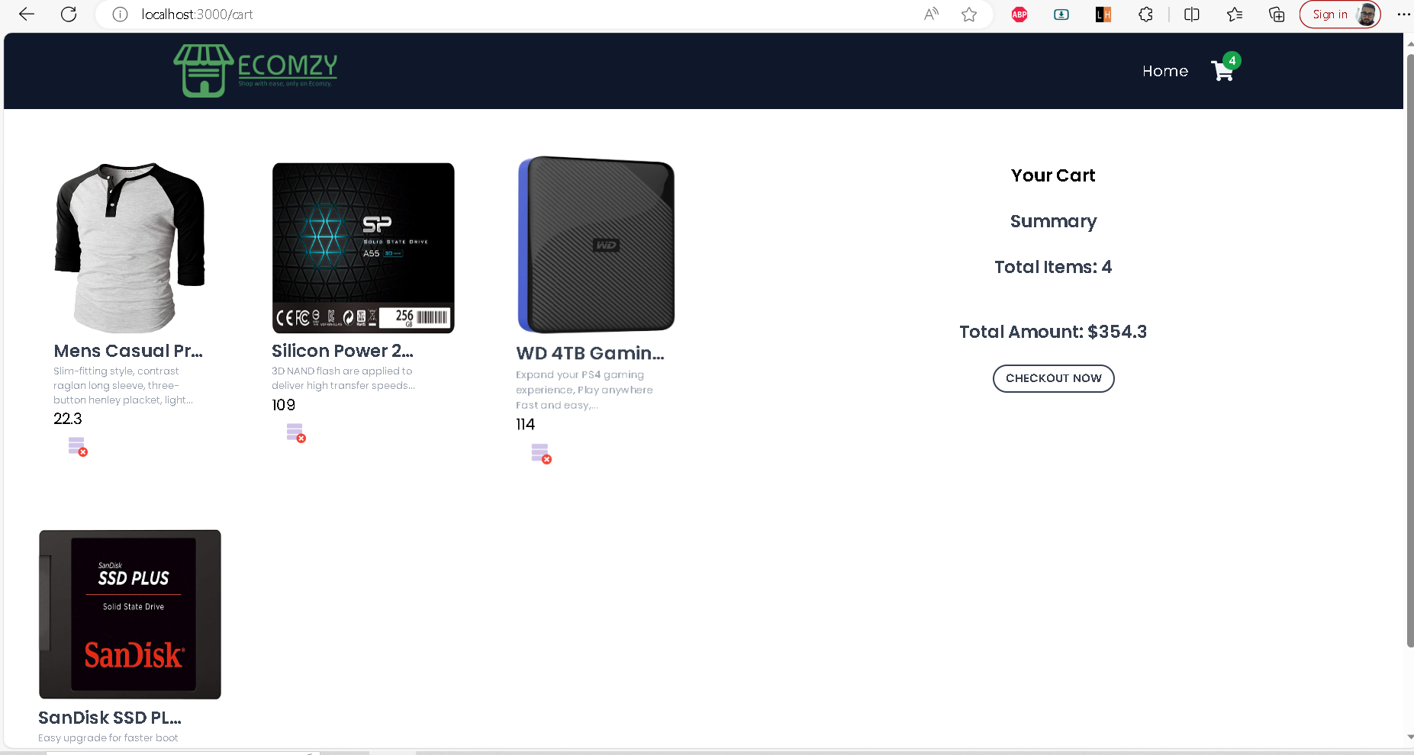Open the Collections icon in toolbar
This screenshot has width=1414, height=755.
tap(1277, 14)
